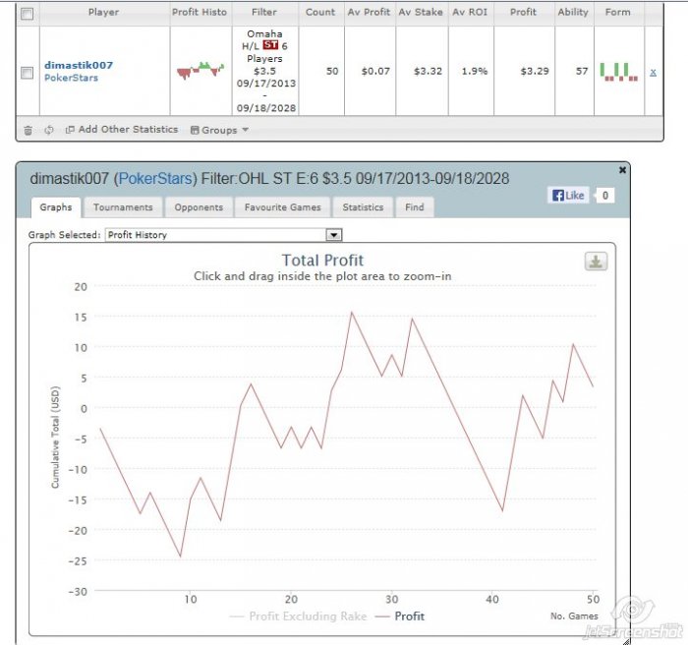The width and height of the screenshot is (688, 645).
Task: Click the profit histogram sparkline thumbnail
Action: click(x=201, y=70)
